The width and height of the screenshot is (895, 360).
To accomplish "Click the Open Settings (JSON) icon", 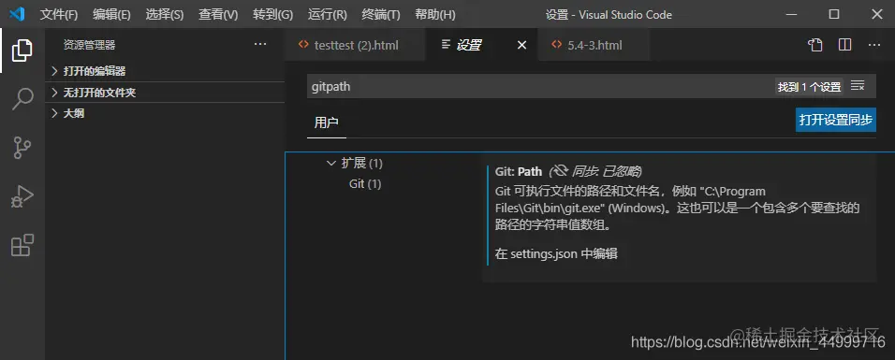I will (815, 45).
